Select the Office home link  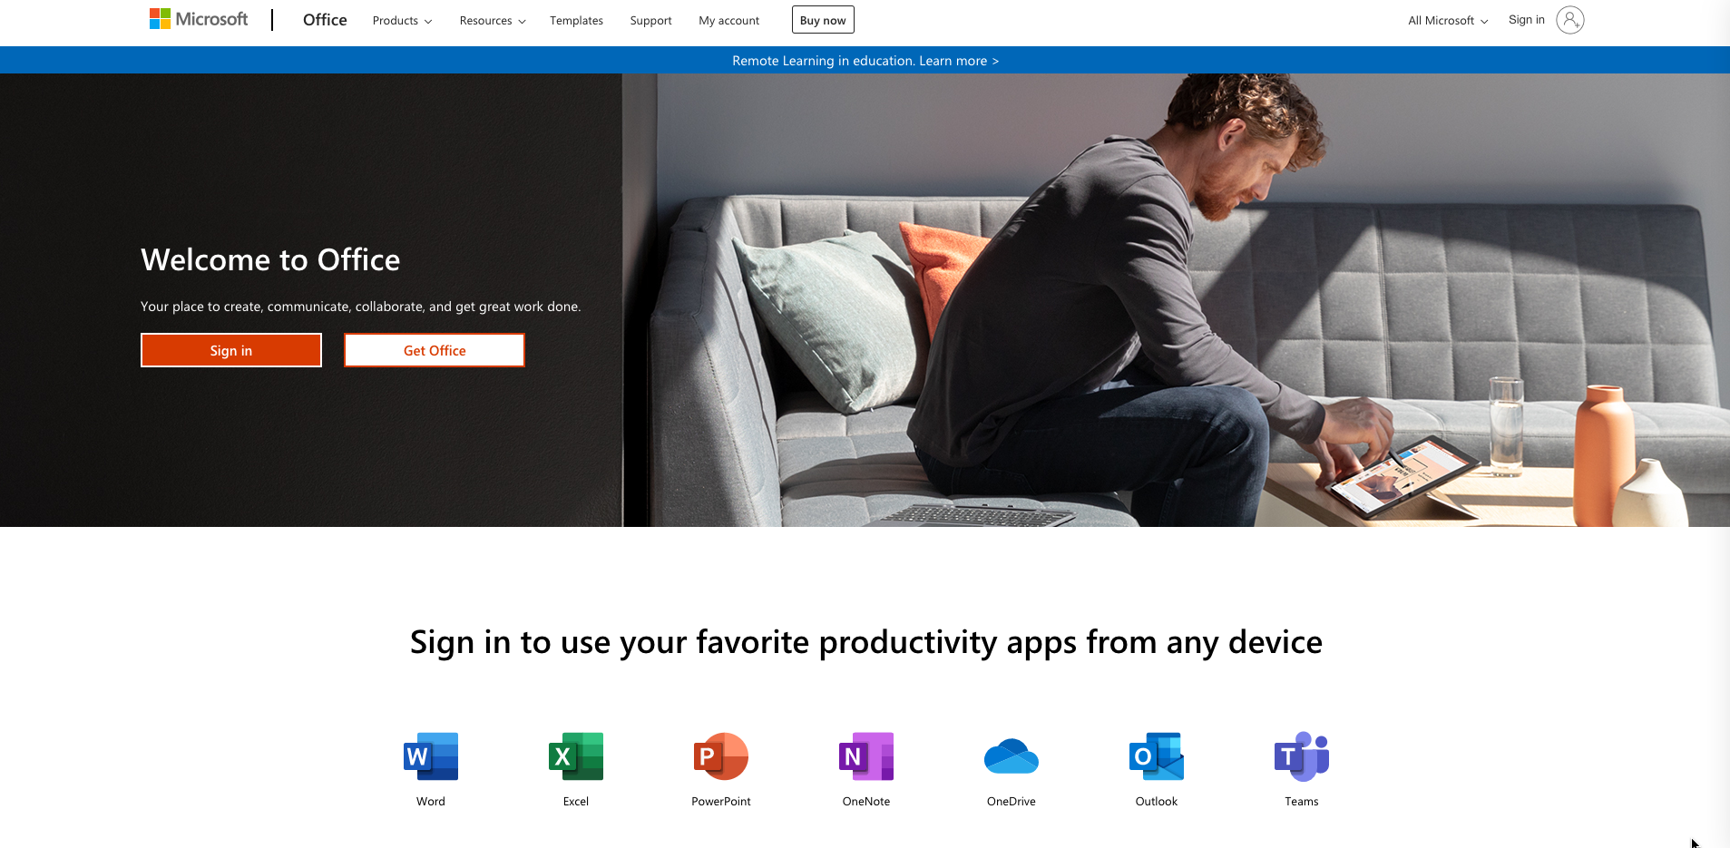click(x=324, y=19)
